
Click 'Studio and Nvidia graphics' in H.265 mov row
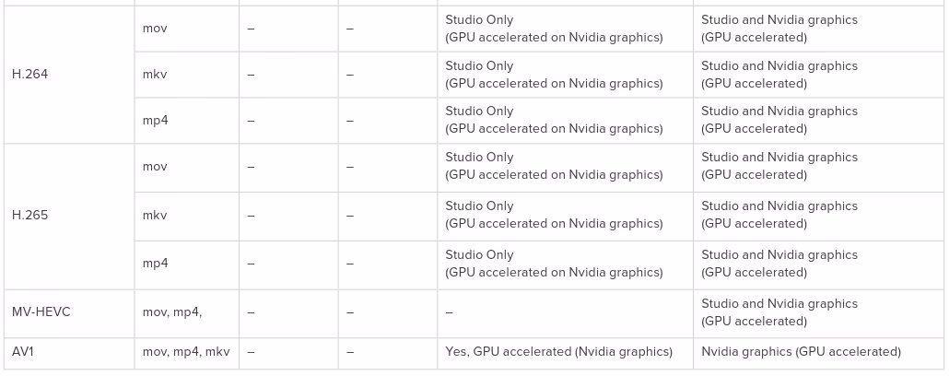[x=779, y=158]
